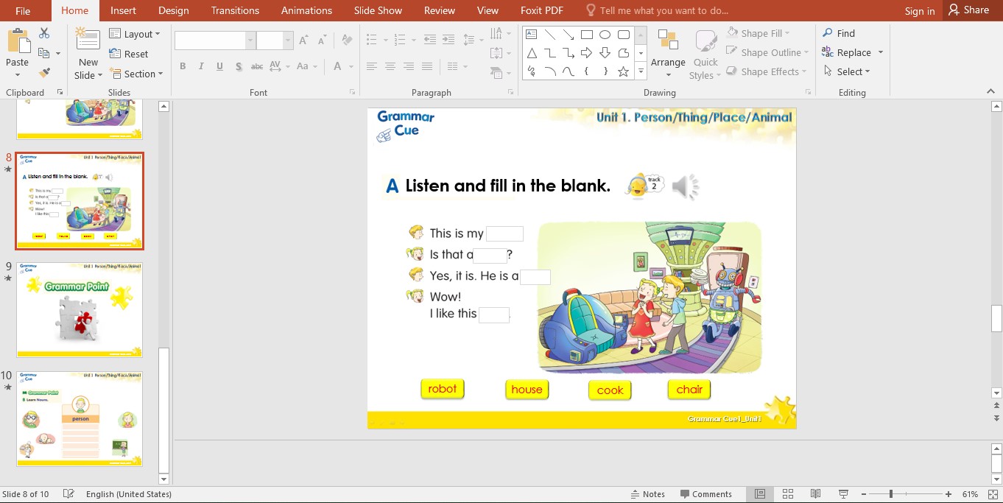1003x503 pixels.
Task: Click the New Slide icon
Action: (x=88, y=41)
